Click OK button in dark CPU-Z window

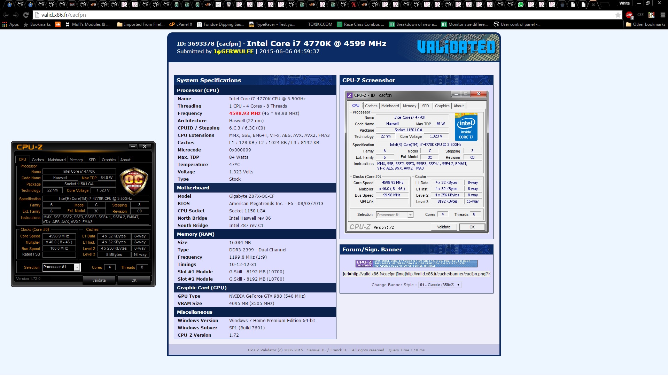134,280
